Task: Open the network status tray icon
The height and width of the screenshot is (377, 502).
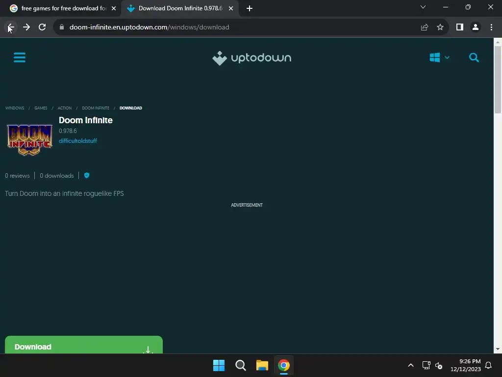Action: (x=426, y=365)
